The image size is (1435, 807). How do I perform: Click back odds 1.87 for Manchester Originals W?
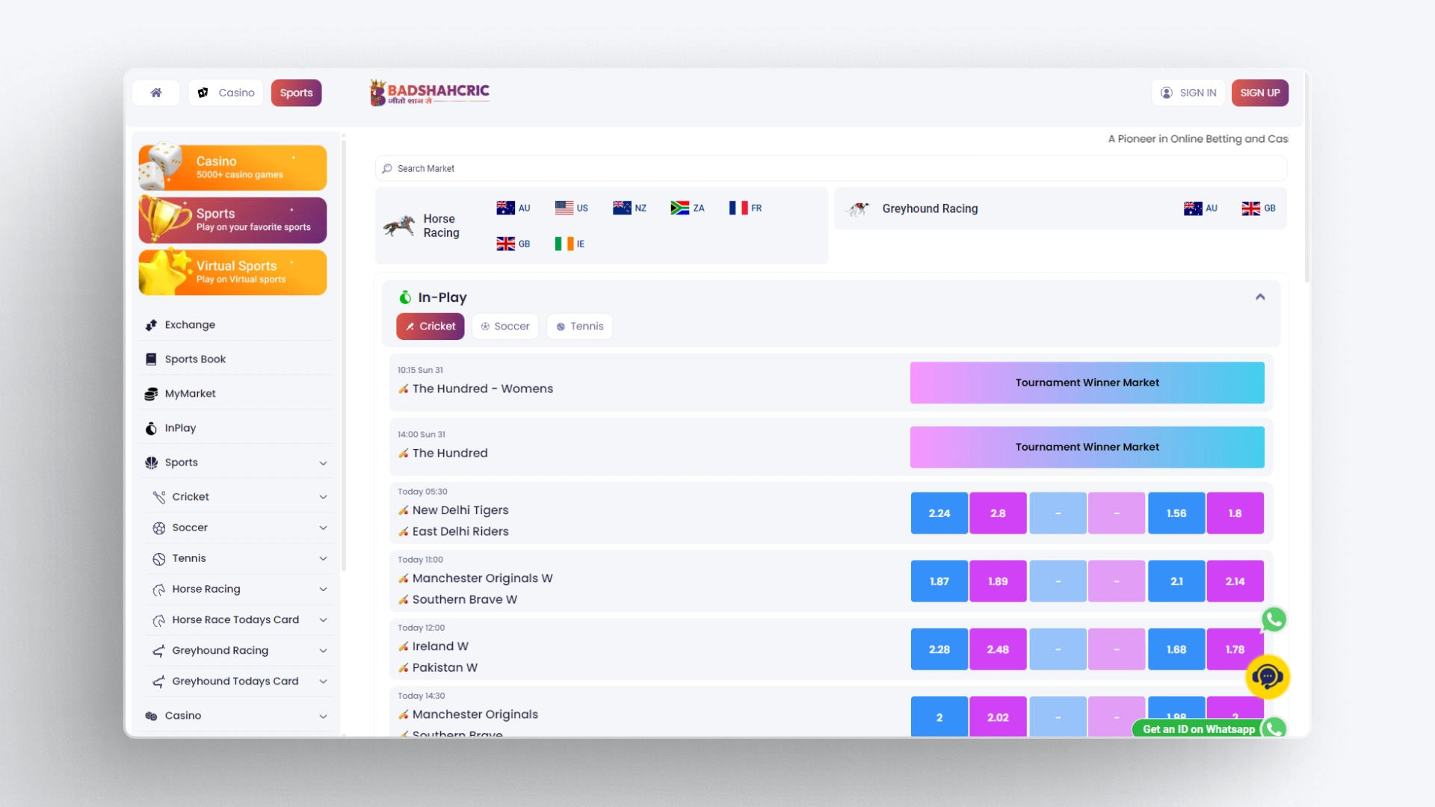(x=939, y=581)
